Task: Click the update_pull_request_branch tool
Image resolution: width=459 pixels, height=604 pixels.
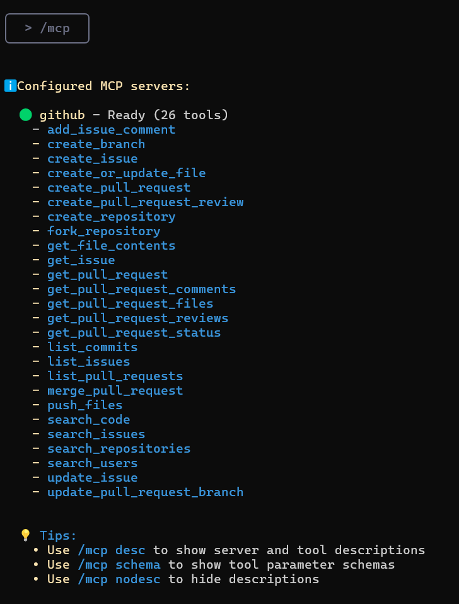Action: coord(146,492)
